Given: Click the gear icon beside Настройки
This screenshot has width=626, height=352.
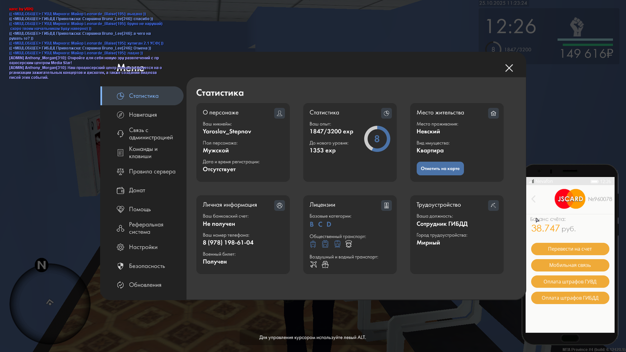Looking at the screenshot, I should [x=120, y=247].
